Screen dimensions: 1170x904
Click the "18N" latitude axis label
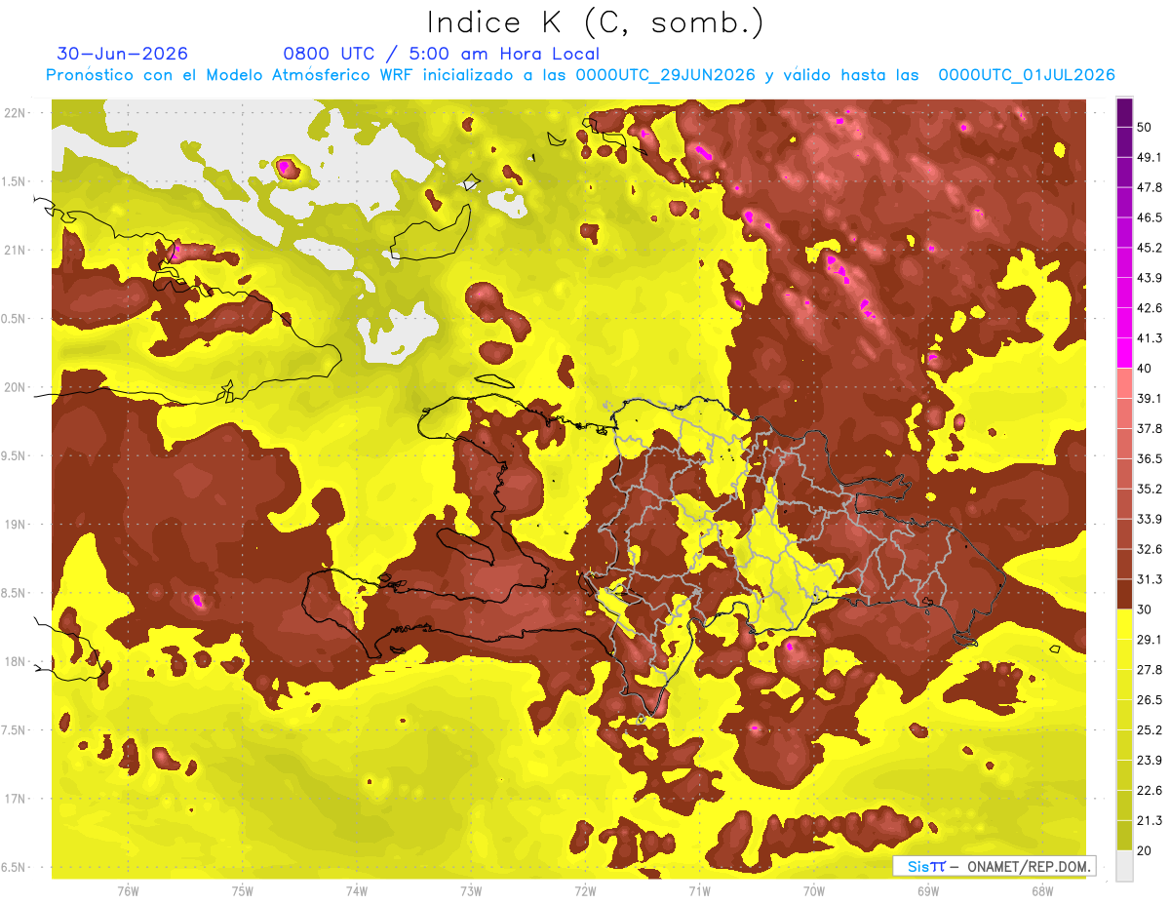click(17, 661)
